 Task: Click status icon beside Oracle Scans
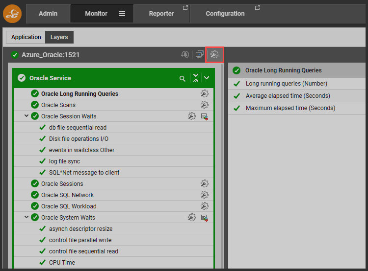click(x=35, y=105)
